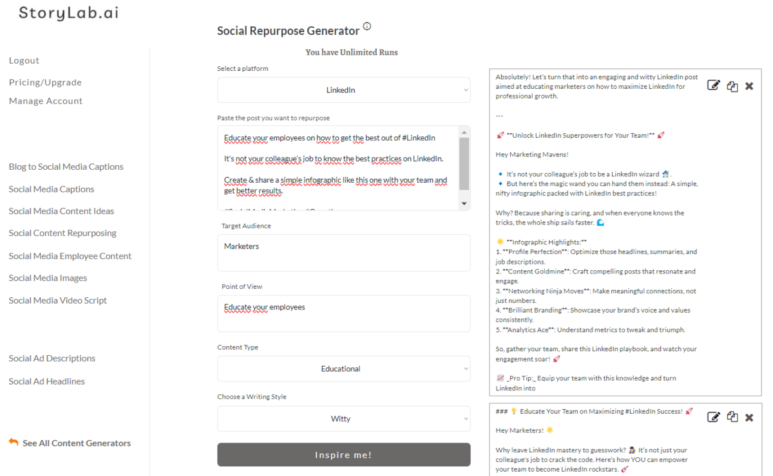Screen dimensions: 773x476
Task: Remove the second generated post result
Action: click(749, 417)
